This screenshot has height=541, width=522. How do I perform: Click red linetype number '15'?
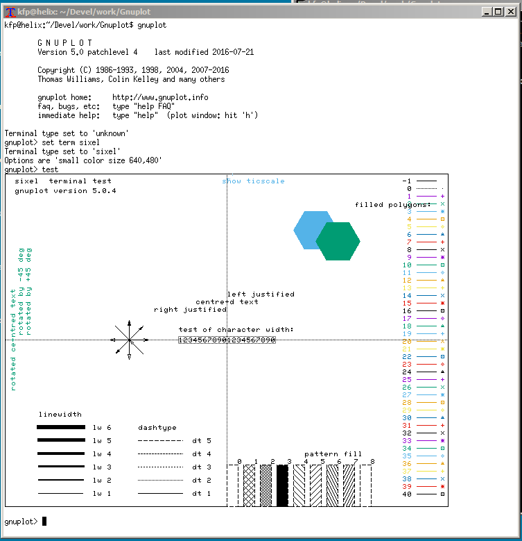[407, 303]
